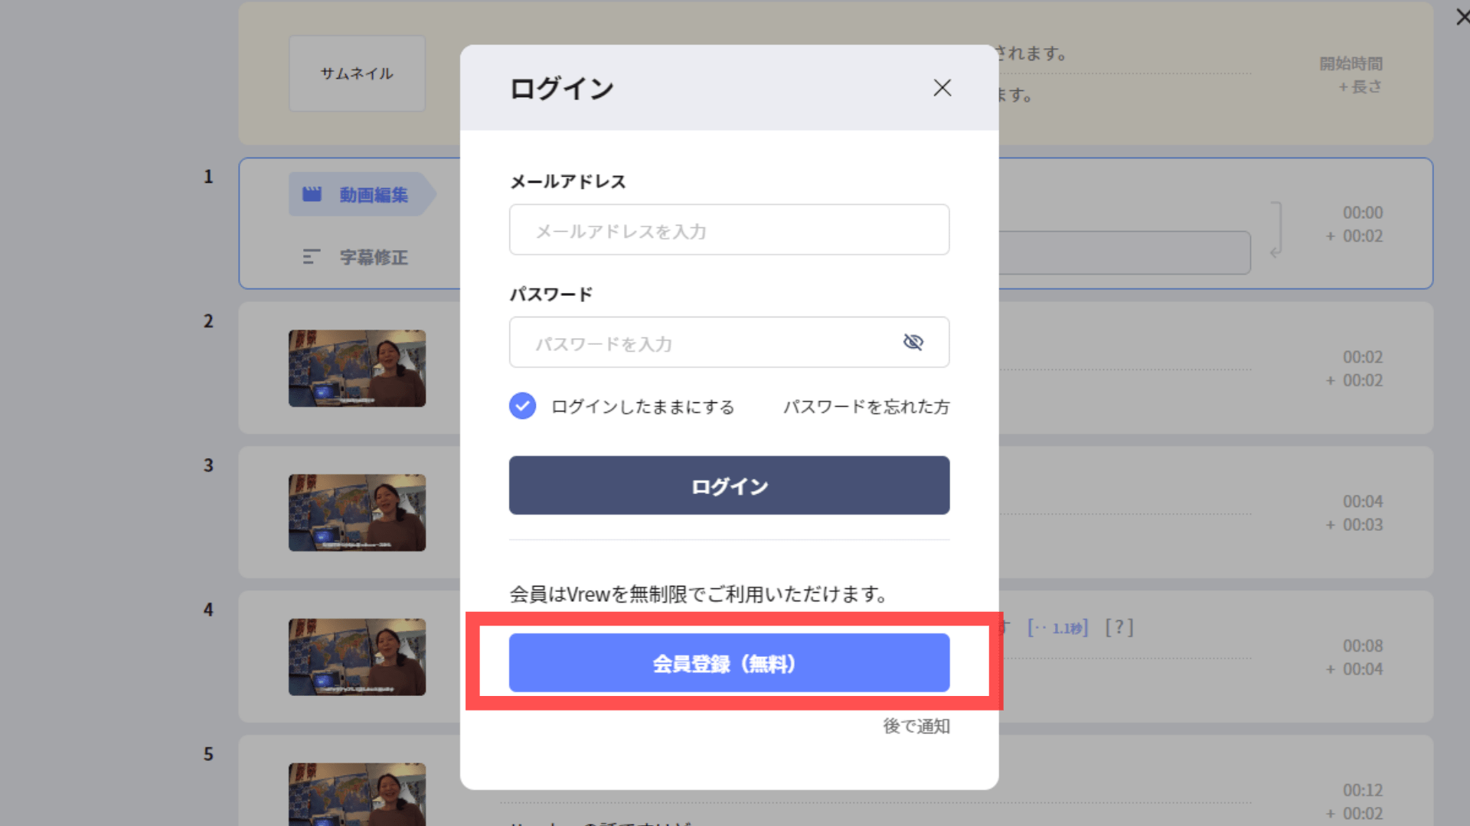
Task: Click the サムネイル column header
Action: click(357, 73)
